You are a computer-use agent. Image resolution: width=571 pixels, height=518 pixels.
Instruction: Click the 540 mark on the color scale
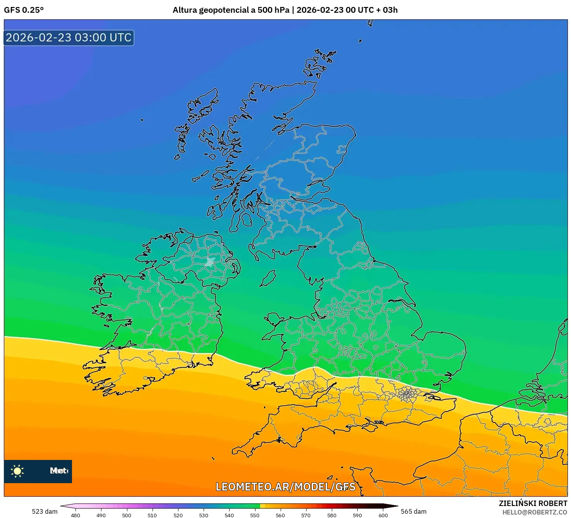(229, 515)
